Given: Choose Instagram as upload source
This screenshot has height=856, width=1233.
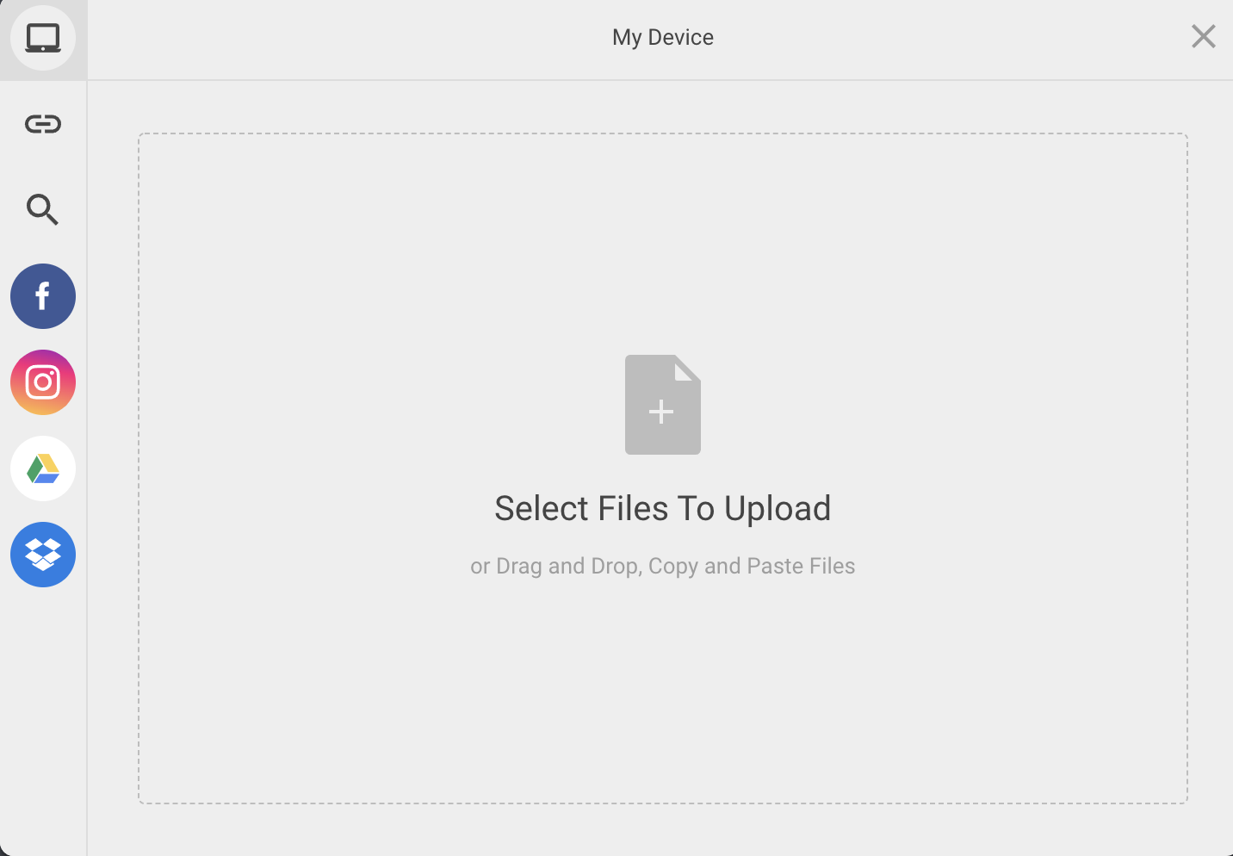Looking at the screenshot, I should click(x=43, y=382).
